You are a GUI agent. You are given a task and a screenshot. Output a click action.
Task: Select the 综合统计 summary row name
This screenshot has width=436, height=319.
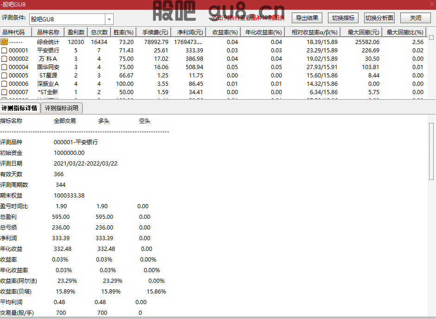[48, 42]
